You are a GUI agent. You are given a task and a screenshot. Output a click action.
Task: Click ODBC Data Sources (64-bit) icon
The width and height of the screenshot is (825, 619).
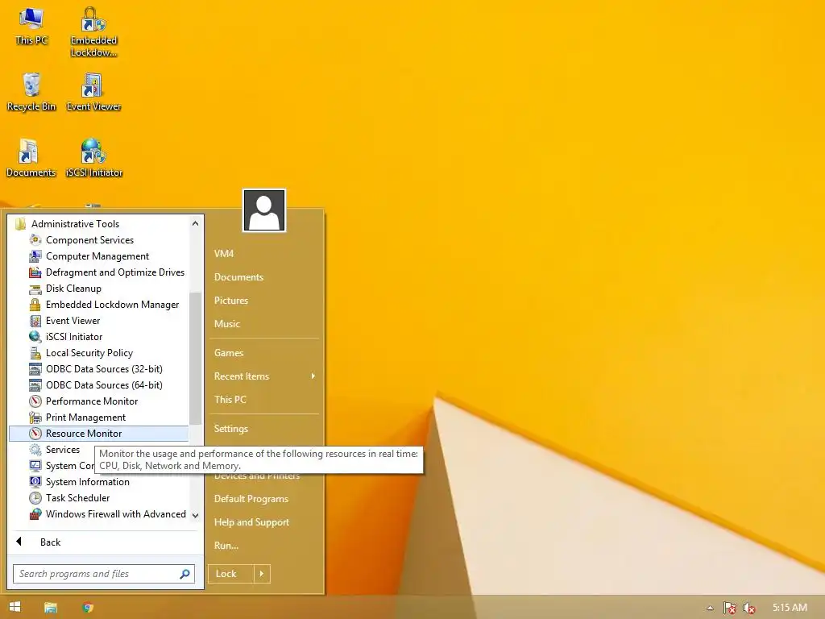35,385
